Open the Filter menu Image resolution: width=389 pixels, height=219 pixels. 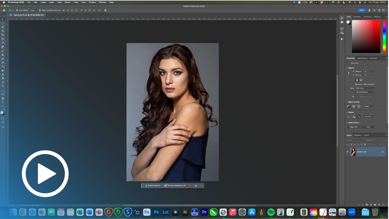(76, 2)
